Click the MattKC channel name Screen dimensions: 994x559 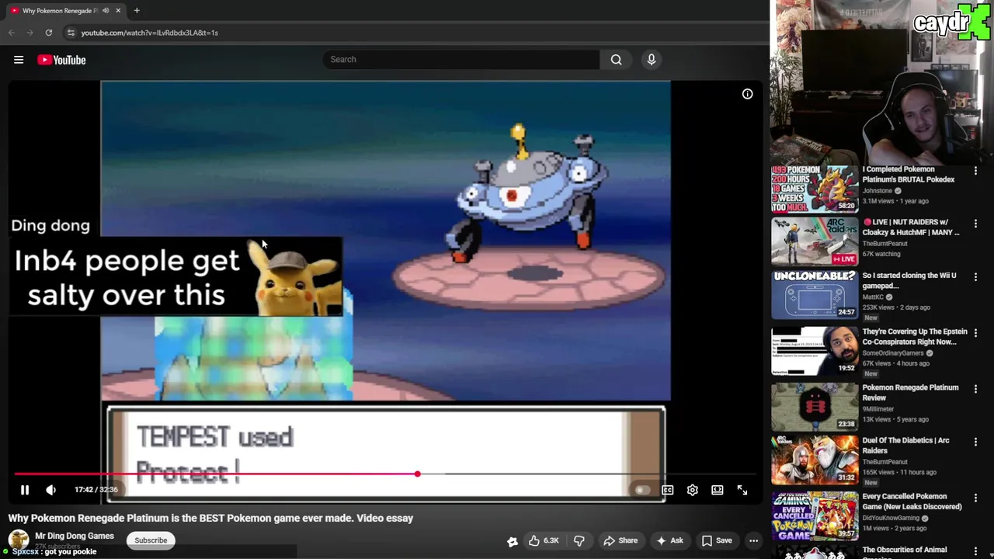click(x=874, y=297)
